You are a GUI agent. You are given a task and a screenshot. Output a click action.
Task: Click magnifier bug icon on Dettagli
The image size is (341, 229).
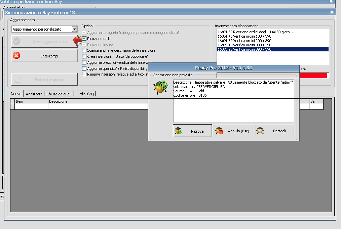(260, 131)
